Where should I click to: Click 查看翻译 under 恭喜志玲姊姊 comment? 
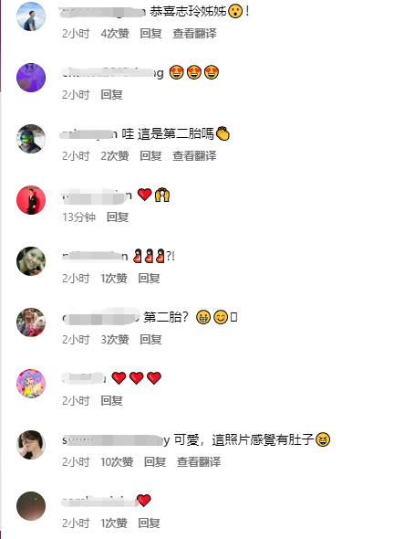point(194,33)
